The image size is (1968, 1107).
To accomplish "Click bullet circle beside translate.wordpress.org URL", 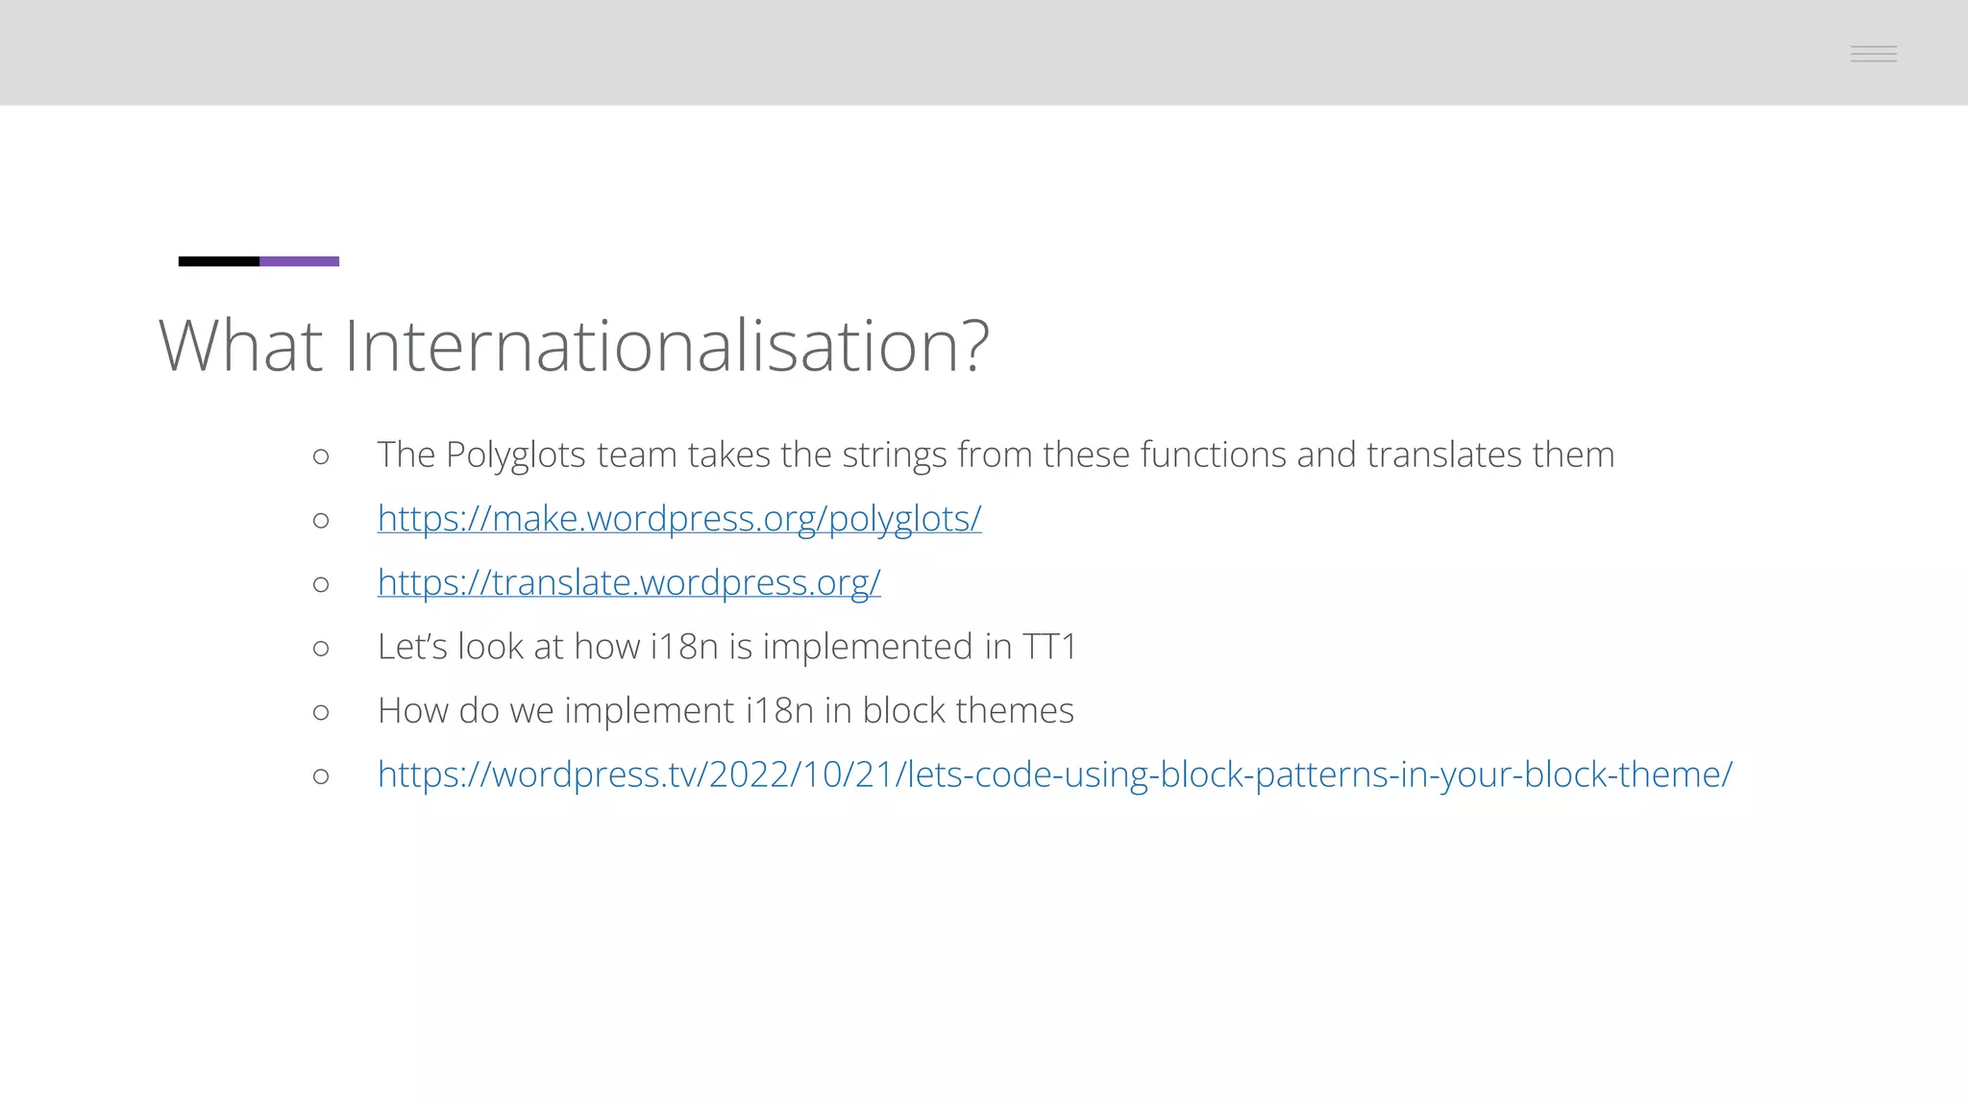I will [321, 584].
